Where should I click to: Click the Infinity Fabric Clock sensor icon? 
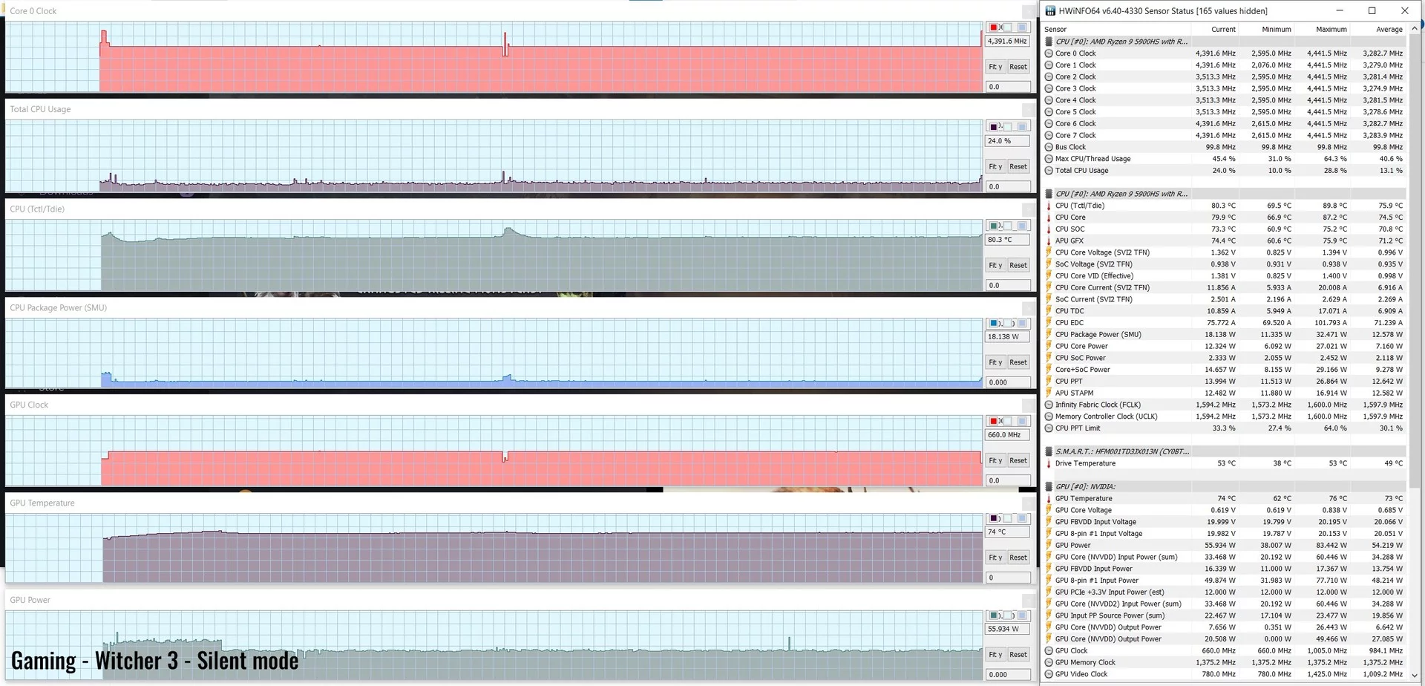pyautogui.click(x=1049, y=405)
